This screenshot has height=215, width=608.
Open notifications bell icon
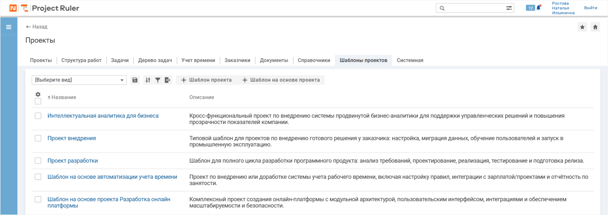click(538, 8)
